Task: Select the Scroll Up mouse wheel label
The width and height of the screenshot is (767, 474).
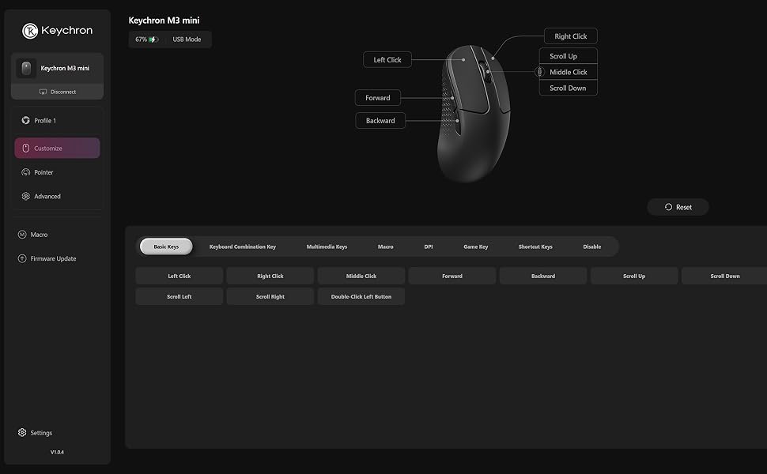Action: pyautogui.click(x=568, y=56)
